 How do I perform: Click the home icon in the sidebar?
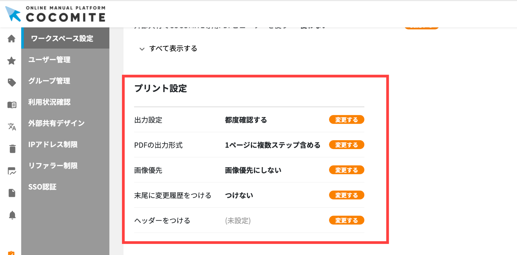[x=11, y=39]
